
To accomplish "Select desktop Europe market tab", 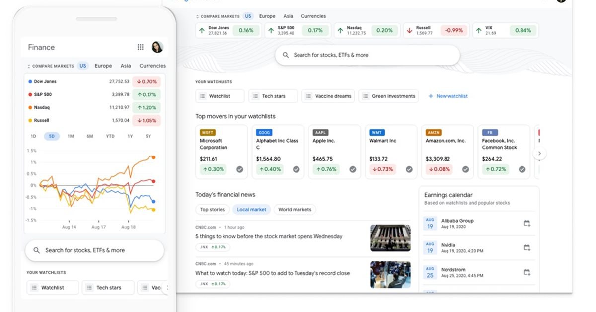I will [x=267, y=16].
